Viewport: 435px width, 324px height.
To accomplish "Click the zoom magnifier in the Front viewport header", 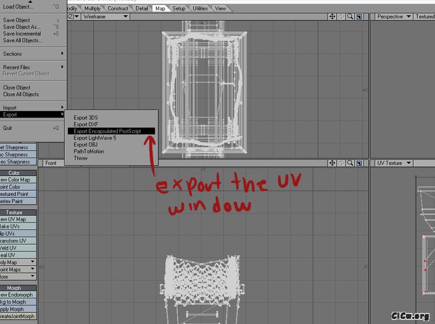I will 350,163.
